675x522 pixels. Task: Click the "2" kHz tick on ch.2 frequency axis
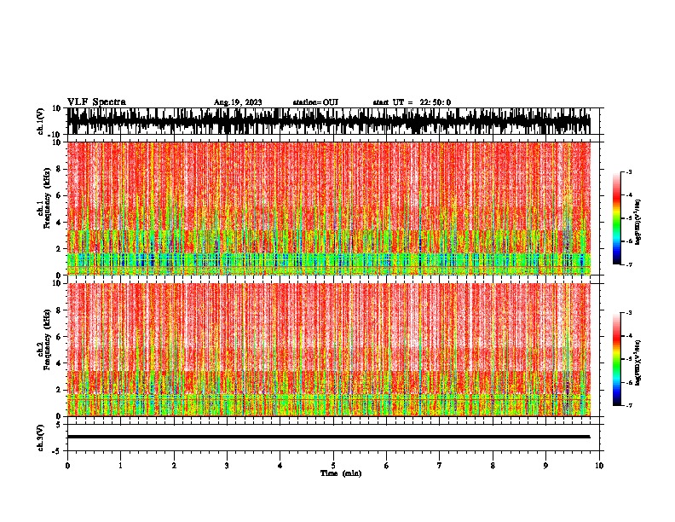[60, 390]
